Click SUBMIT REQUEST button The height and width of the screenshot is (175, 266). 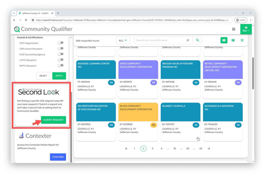point(53,120)
